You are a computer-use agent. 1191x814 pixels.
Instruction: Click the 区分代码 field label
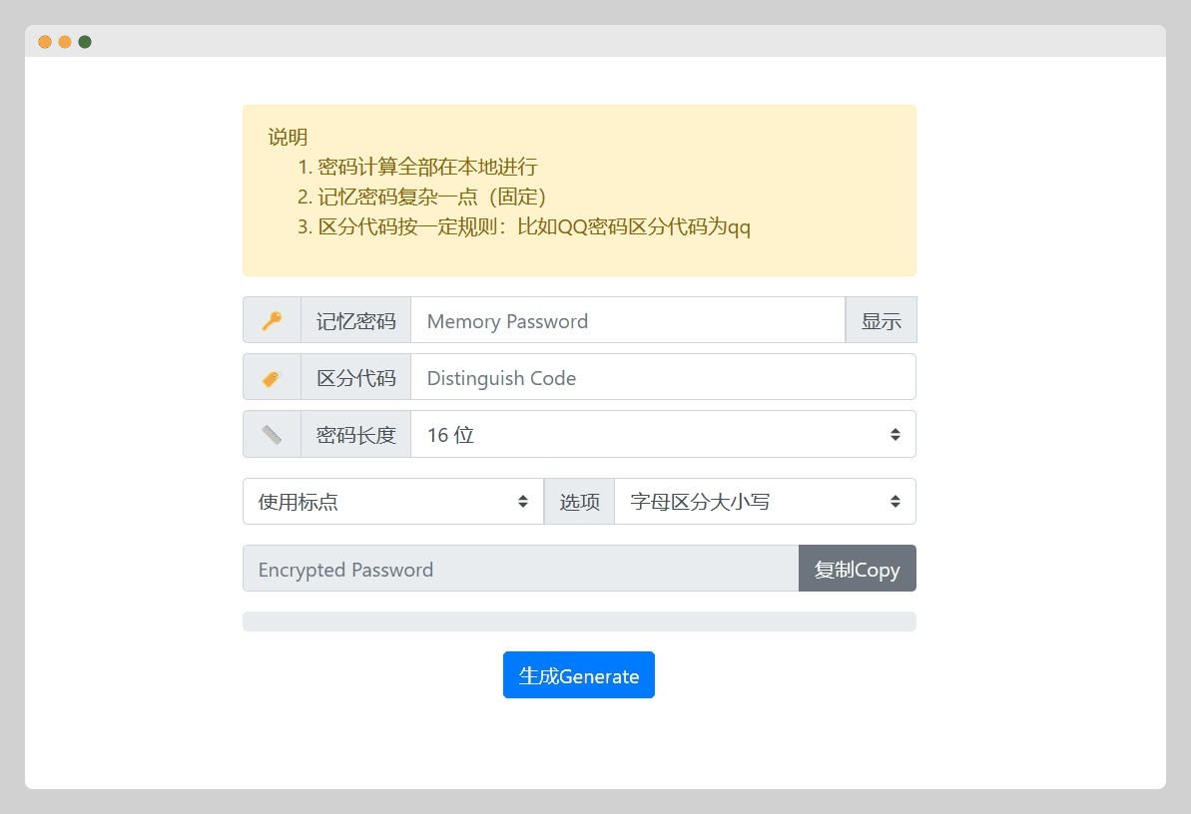(x=356, y=377)
